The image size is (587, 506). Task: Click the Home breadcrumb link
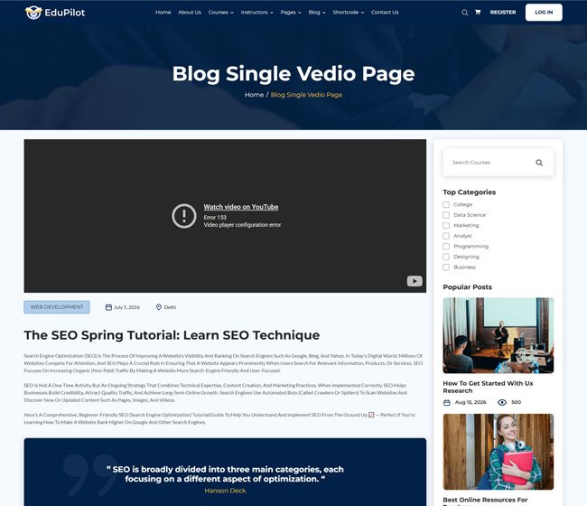pos(254,95)
